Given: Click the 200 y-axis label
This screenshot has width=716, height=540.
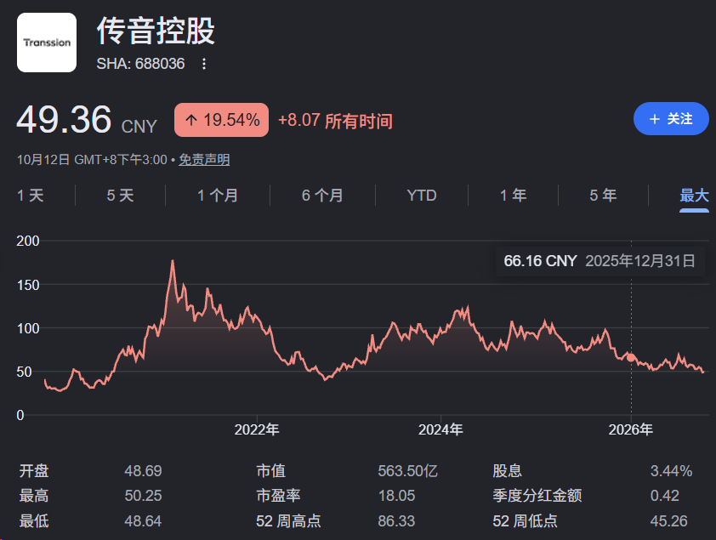Looking at the screenshot, I should (28, 241).
